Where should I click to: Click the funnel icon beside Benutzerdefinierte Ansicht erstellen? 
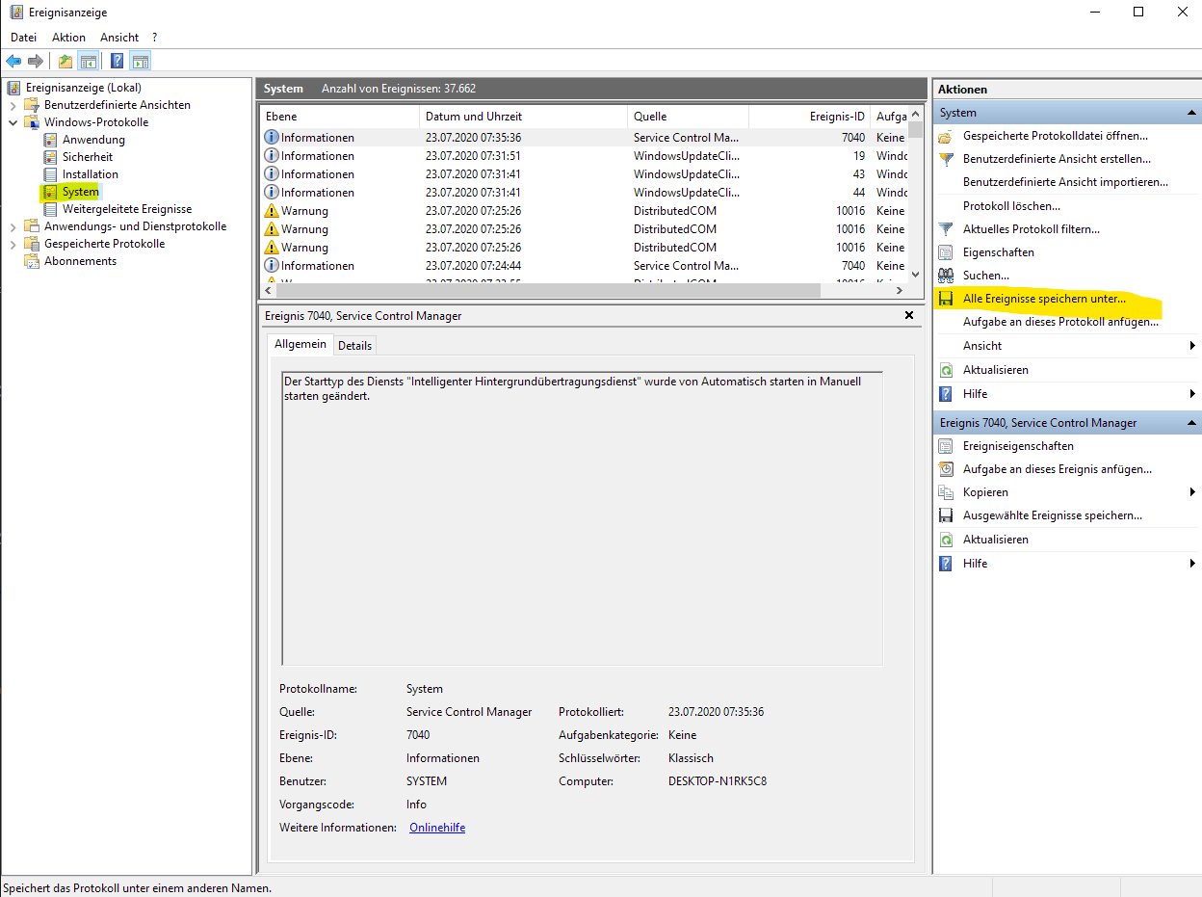pyautogui.click(x=946, y=159)
